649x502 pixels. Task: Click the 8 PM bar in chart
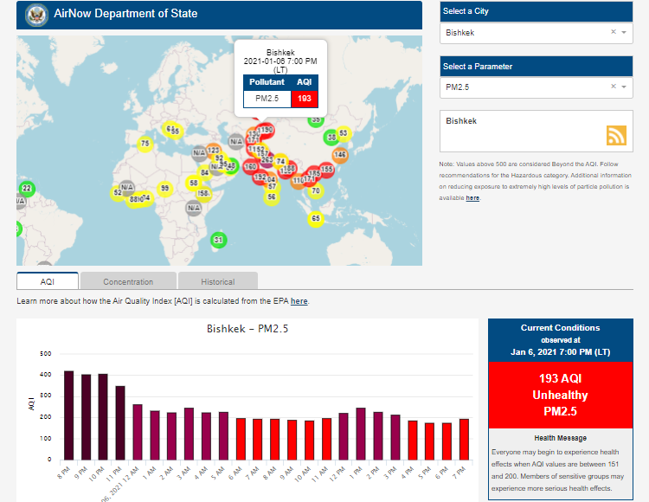[x=69, y=415]
